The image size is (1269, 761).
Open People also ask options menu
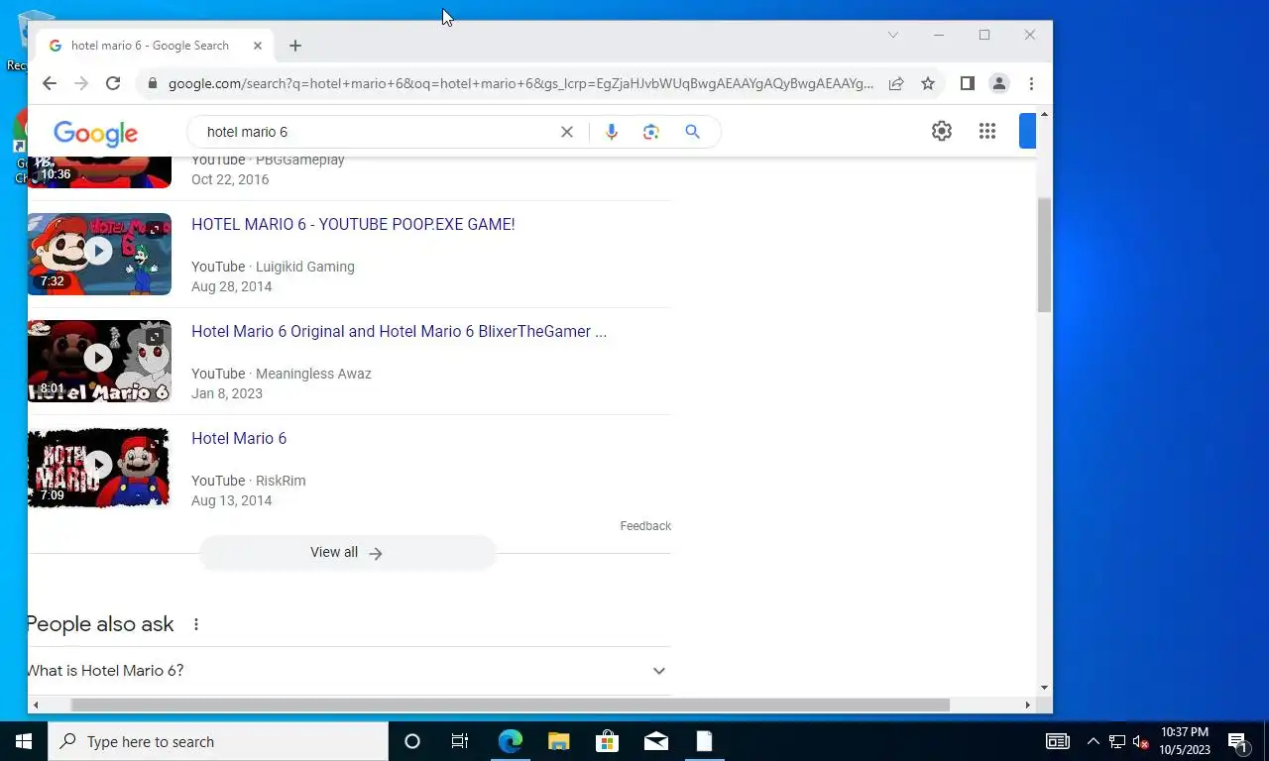(x=196, y=624)
